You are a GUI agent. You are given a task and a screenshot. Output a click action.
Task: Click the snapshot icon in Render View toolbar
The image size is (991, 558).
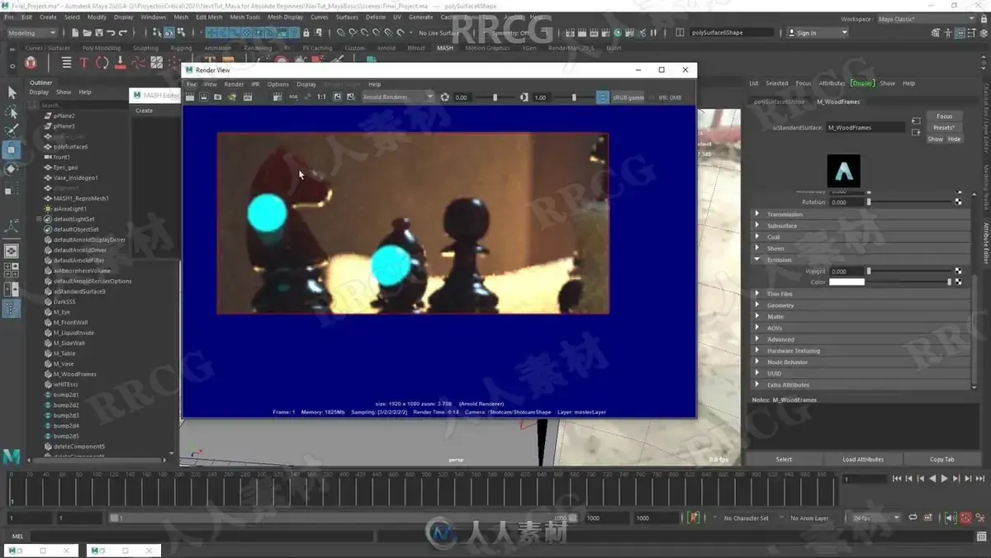click(218, 97)
